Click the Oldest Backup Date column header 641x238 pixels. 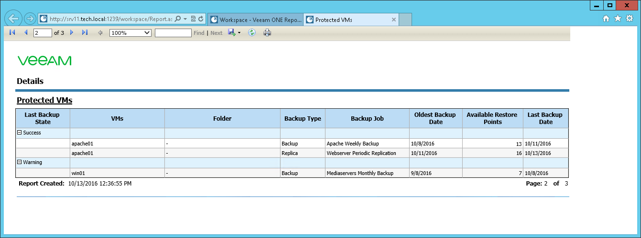click(435, 118)
